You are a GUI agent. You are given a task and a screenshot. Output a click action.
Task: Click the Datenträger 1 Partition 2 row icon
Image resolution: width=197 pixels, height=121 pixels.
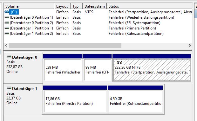click(x=7, y=34)
